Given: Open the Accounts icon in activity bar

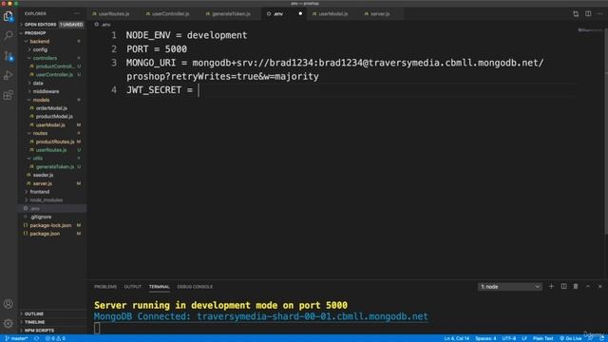Looking at the screenshot, I should pos(9,304).
